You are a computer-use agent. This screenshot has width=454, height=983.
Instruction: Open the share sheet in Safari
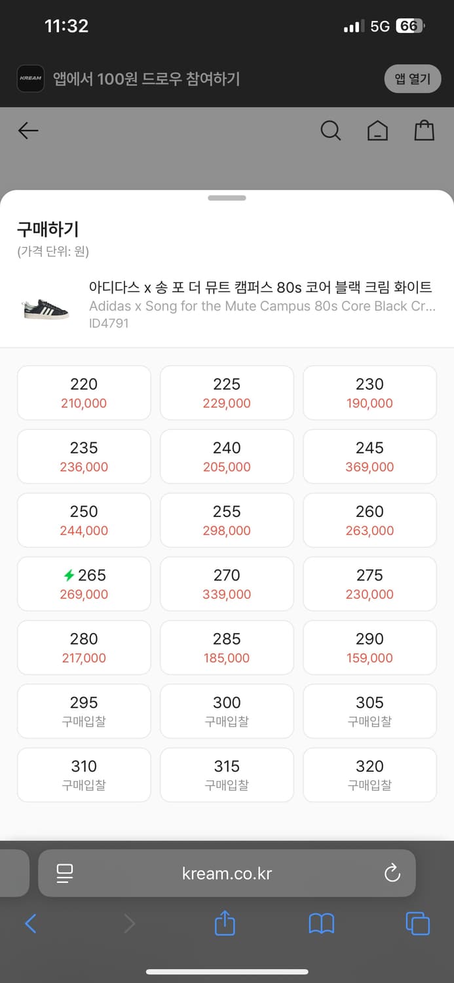225,923
